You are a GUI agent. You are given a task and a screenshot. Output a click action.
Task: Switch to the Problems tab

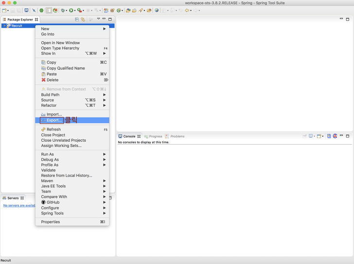(x=175, y=136)
